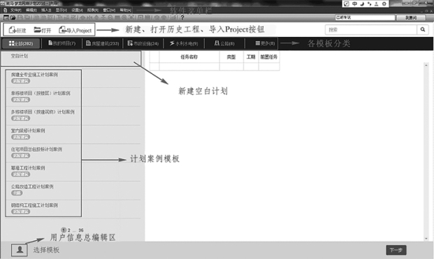Select the 全部(282) template category tab

21,43
